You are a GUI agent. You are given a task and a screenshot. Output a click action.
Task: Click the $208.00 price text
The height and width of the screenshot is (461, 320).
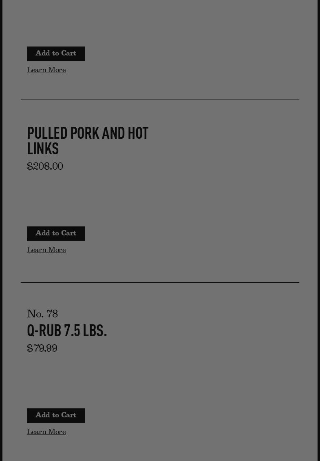tap(45, 167)
